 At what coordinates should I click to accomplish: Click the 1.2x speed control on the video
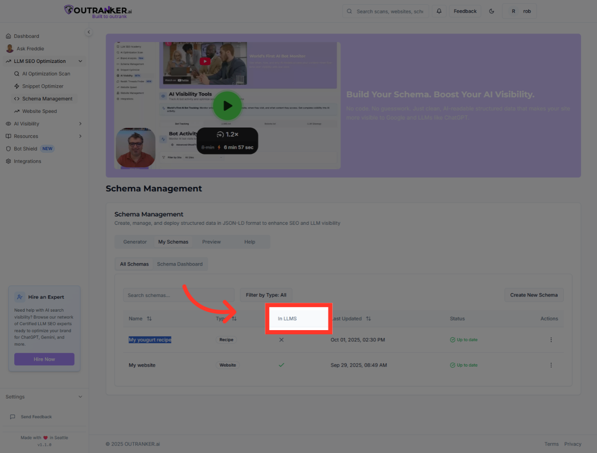point(228,134)
